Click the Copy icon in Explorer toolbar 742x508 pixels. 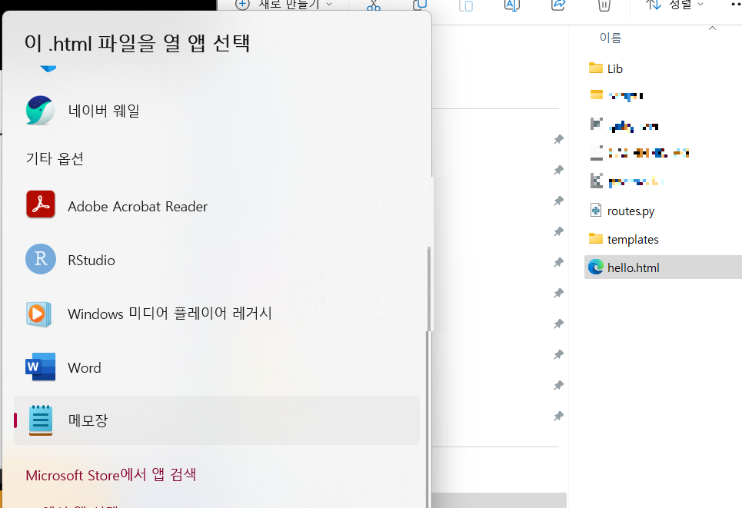420,5
